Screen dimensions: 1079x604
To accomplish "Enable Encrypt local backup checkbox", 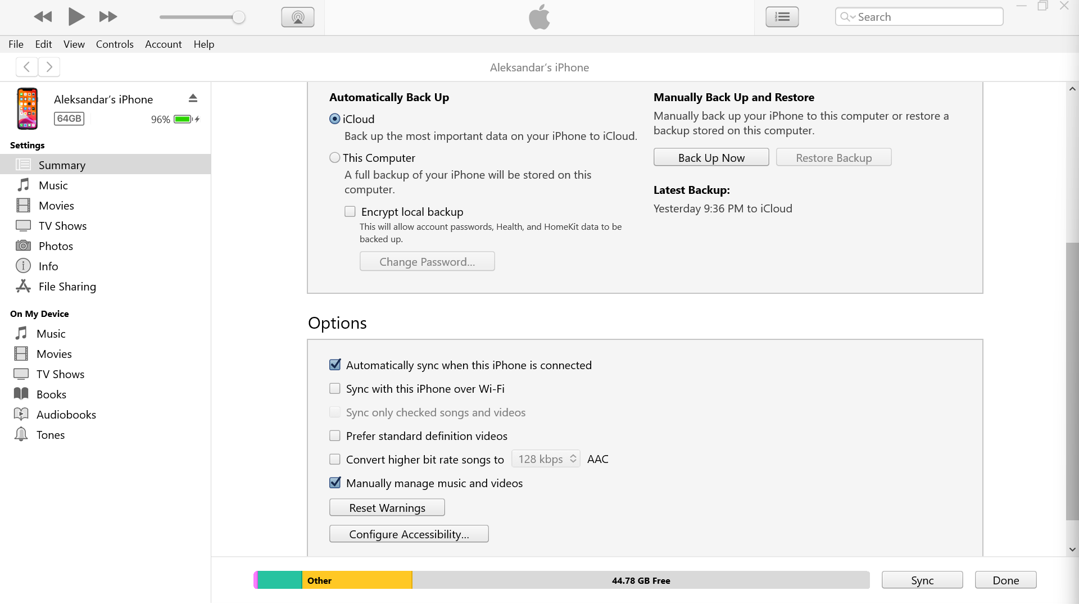I will pyautogui.click(x=350, y=212).
